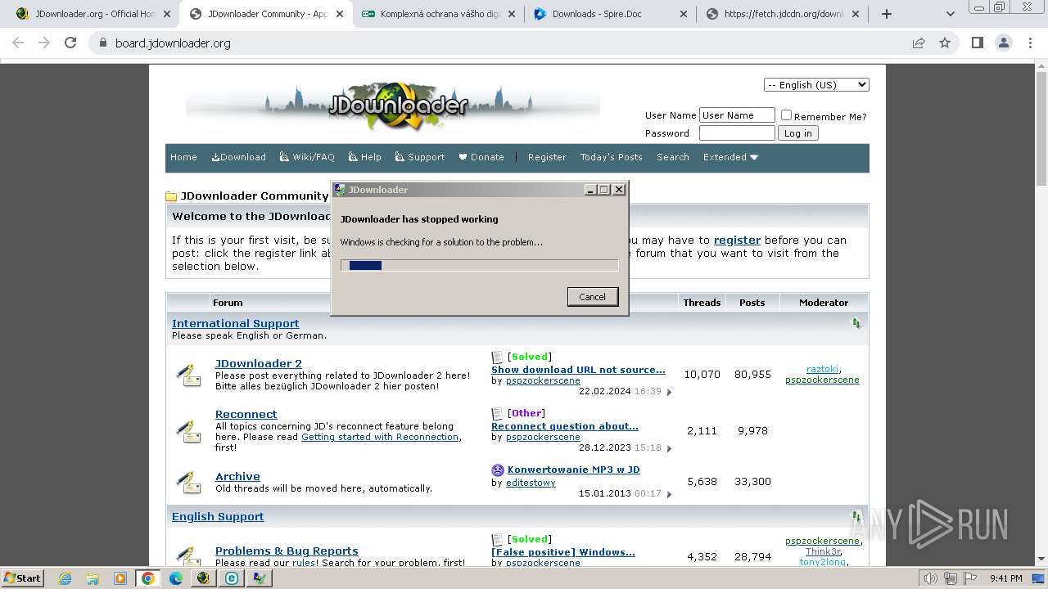Click Donate in navigation bar

481,157
